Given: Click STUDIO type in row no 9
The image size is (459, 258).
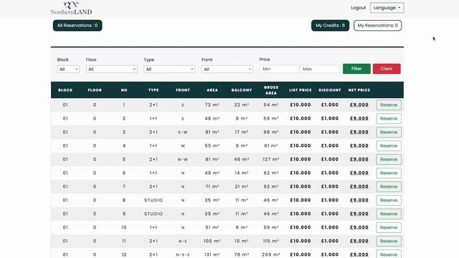Looking at the screenshot, I should 153,214.
